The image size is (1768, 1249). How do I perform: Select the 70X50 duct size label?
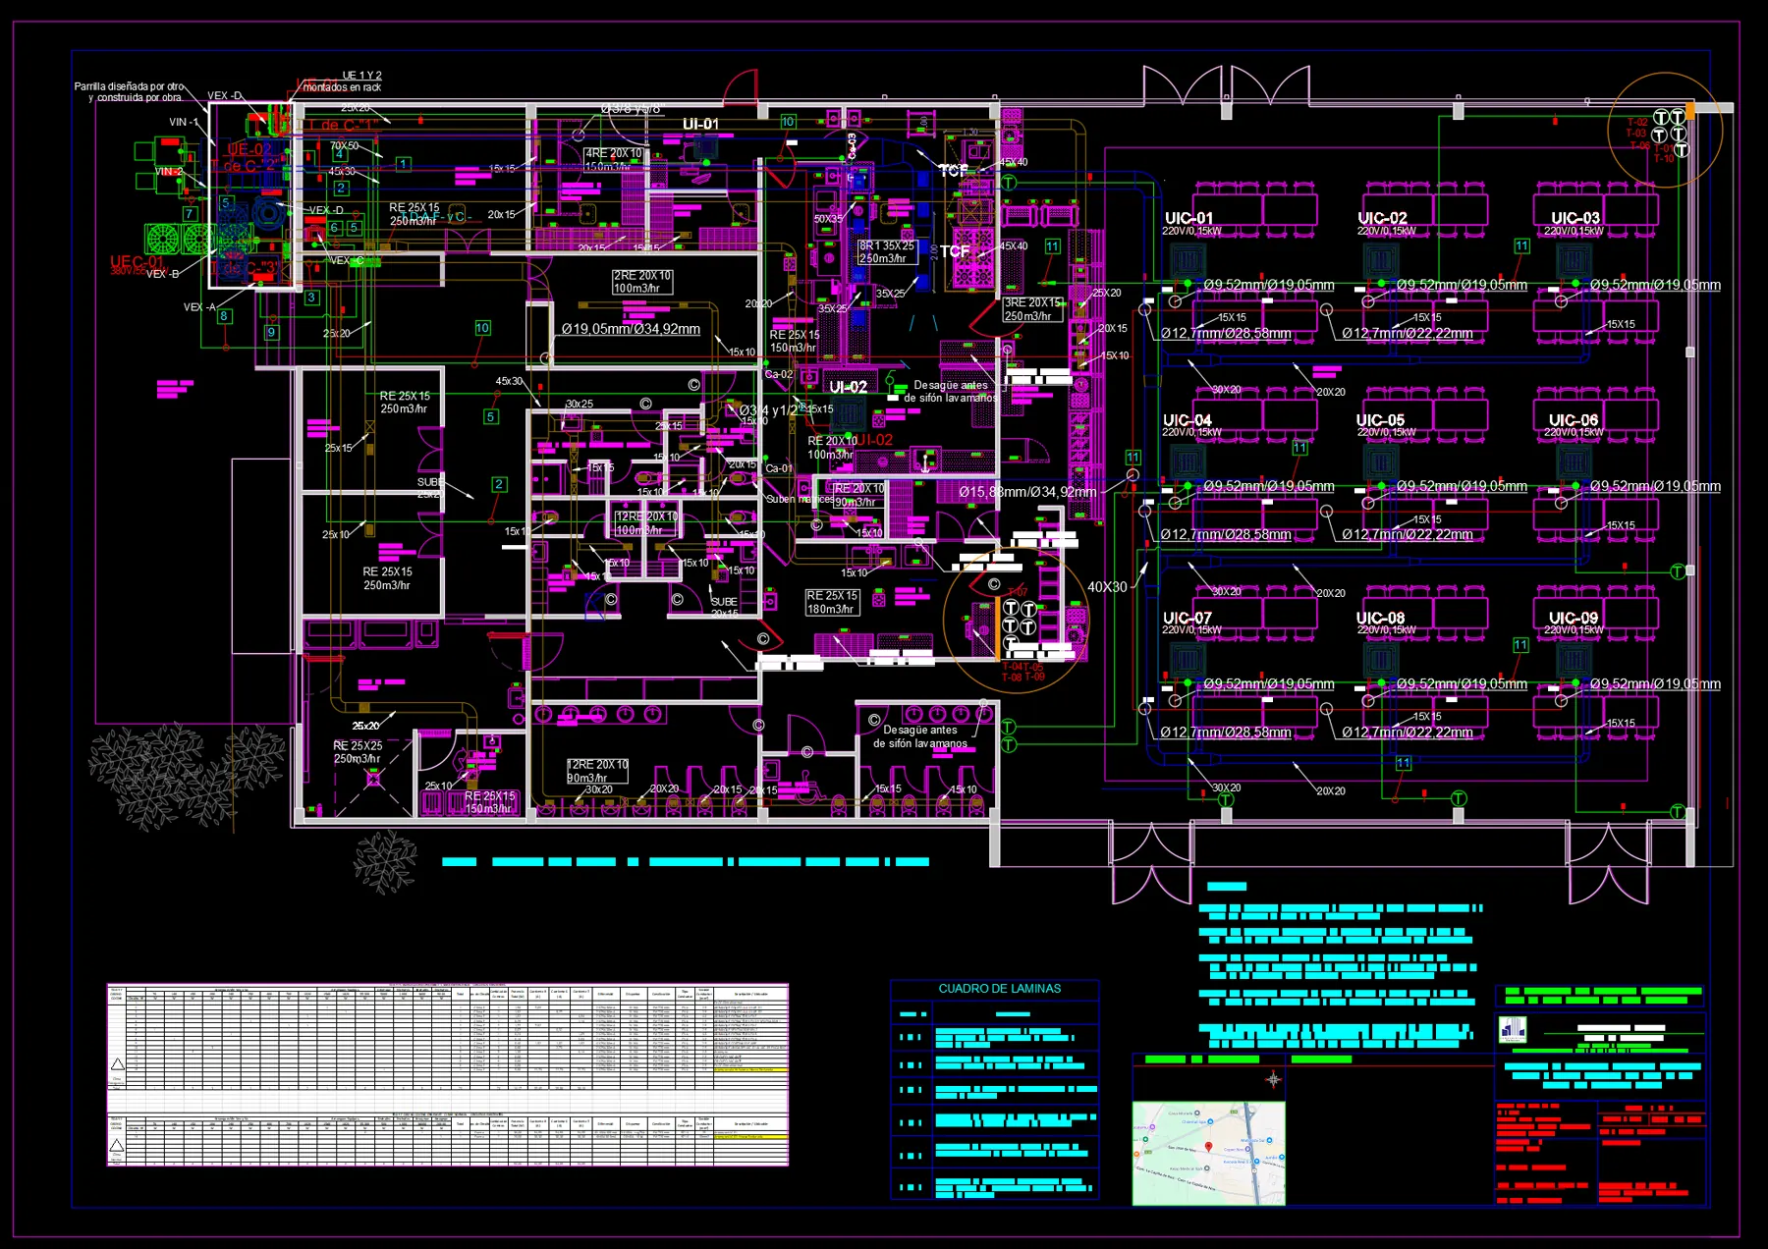pos(344,146)
